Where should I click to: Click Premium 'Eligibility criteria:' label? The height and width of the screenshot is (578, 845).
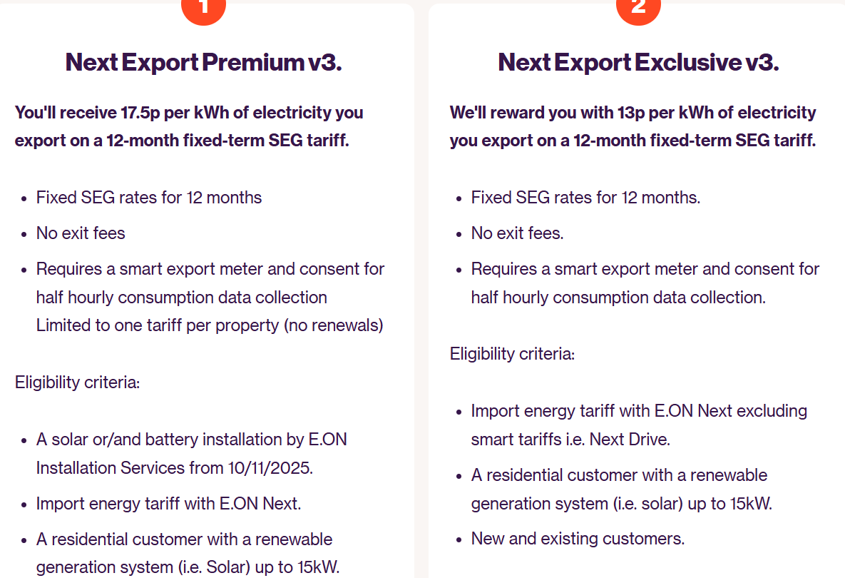click(x=77, y=382)
